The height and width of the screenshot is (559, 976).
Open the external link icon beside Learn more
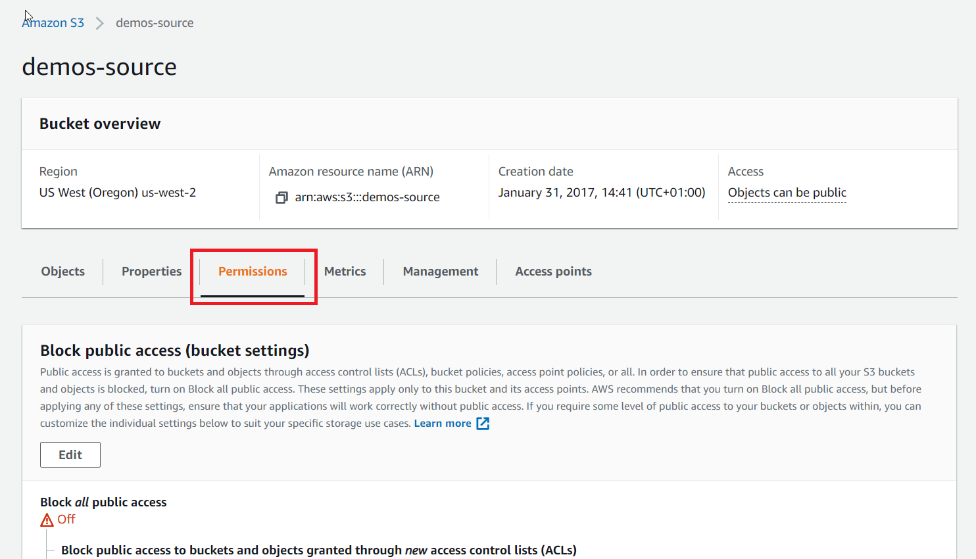coord(483,424)
